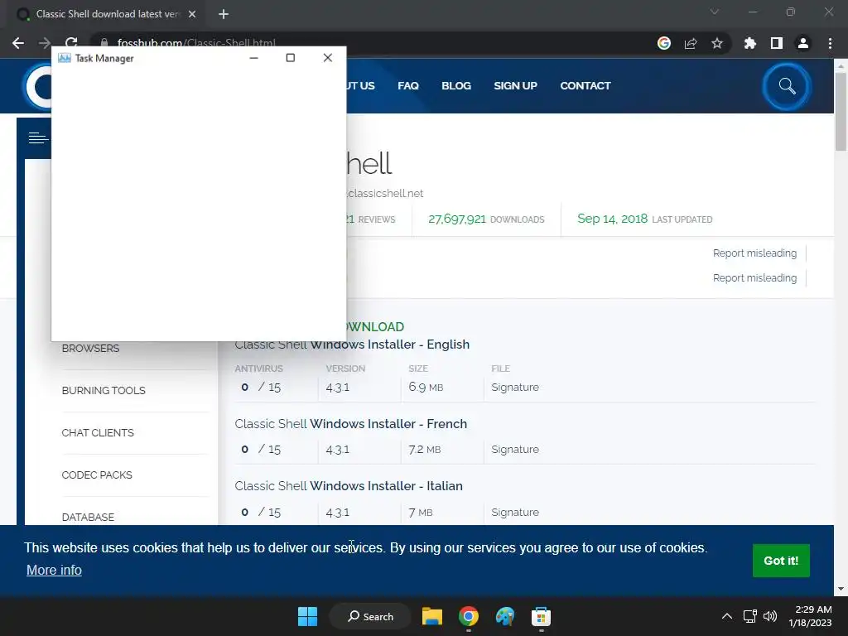
Task: Open BROWSERS category in sidebar
Action: (90, 349)
